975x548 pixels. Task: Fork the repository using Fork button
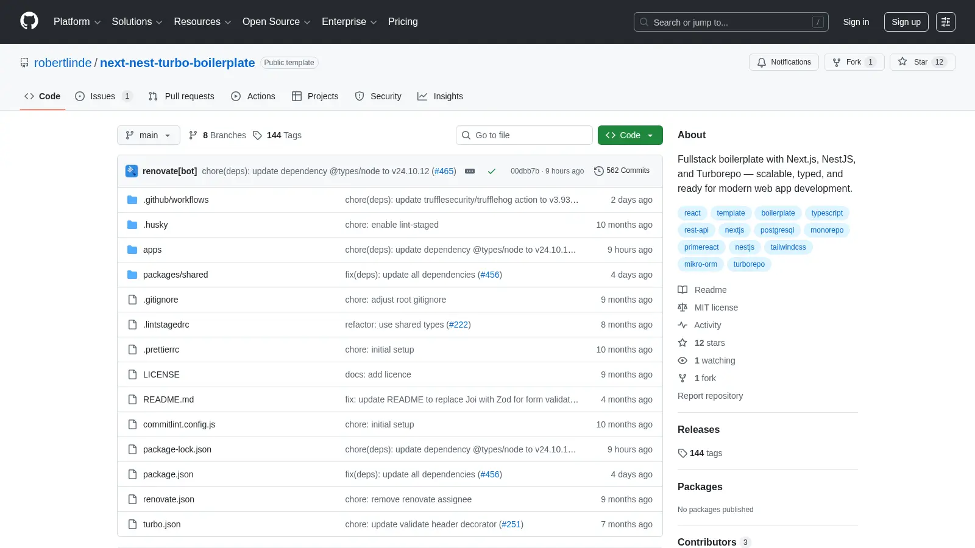(x=854, y=62)
